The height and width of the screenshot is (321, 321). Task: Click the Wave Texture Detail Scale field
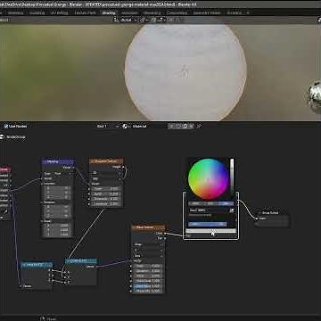148,281
